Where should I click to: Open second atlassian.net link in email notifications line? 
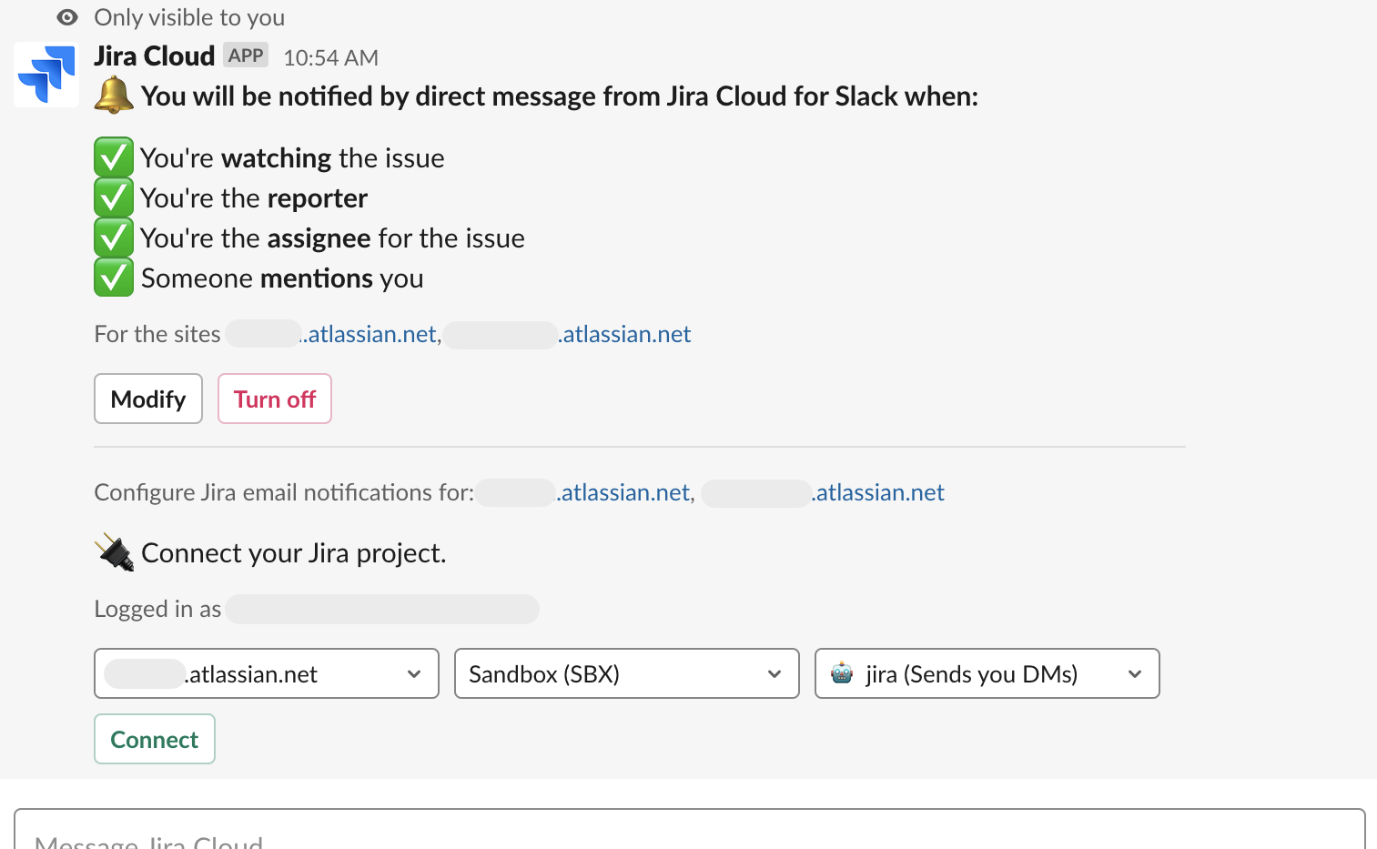(878, 492)
